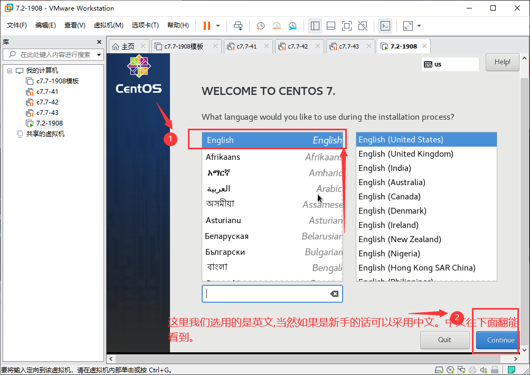Click the network adapter status icon
Image resolution: width=530 pixels, height=375 pixels.
point(461,370)
